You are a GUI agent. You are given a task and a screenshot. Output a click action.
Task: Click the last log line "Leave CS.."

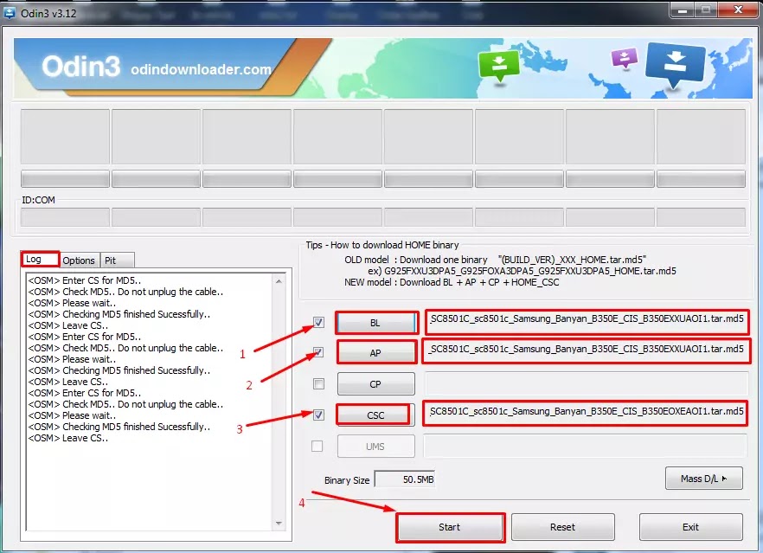67,438
